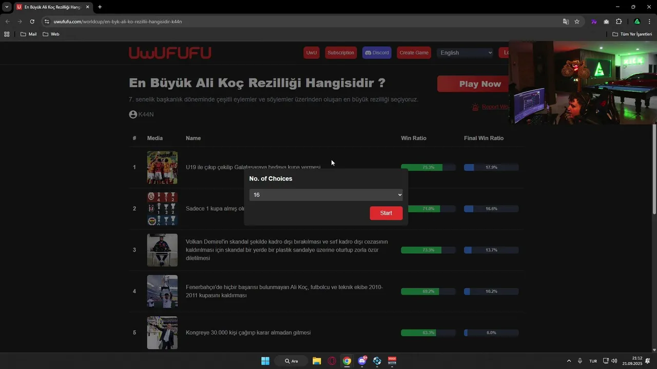Open the Galatasaray team thumbnail in row 1

[162, 168]
